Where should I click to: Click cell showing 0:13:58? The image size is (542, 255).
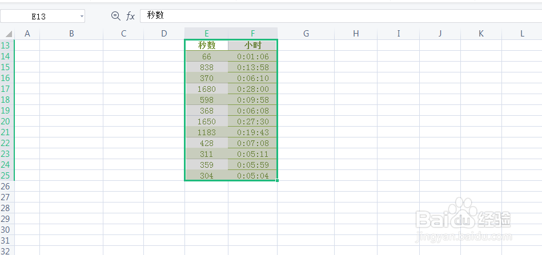click(x=252, y=67)
